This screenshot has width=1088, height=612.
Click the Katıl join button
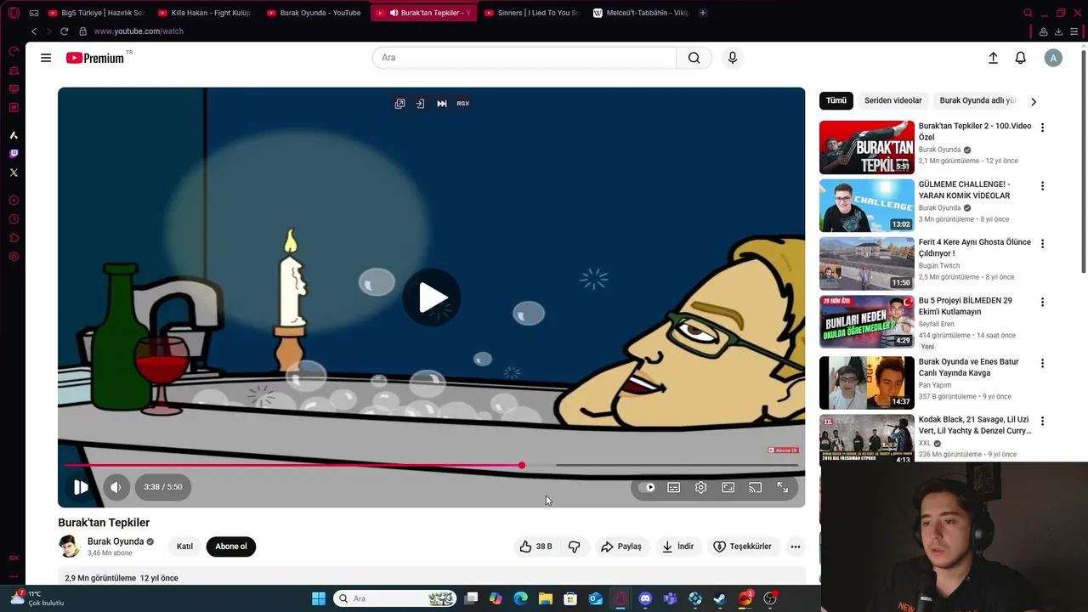184,547
